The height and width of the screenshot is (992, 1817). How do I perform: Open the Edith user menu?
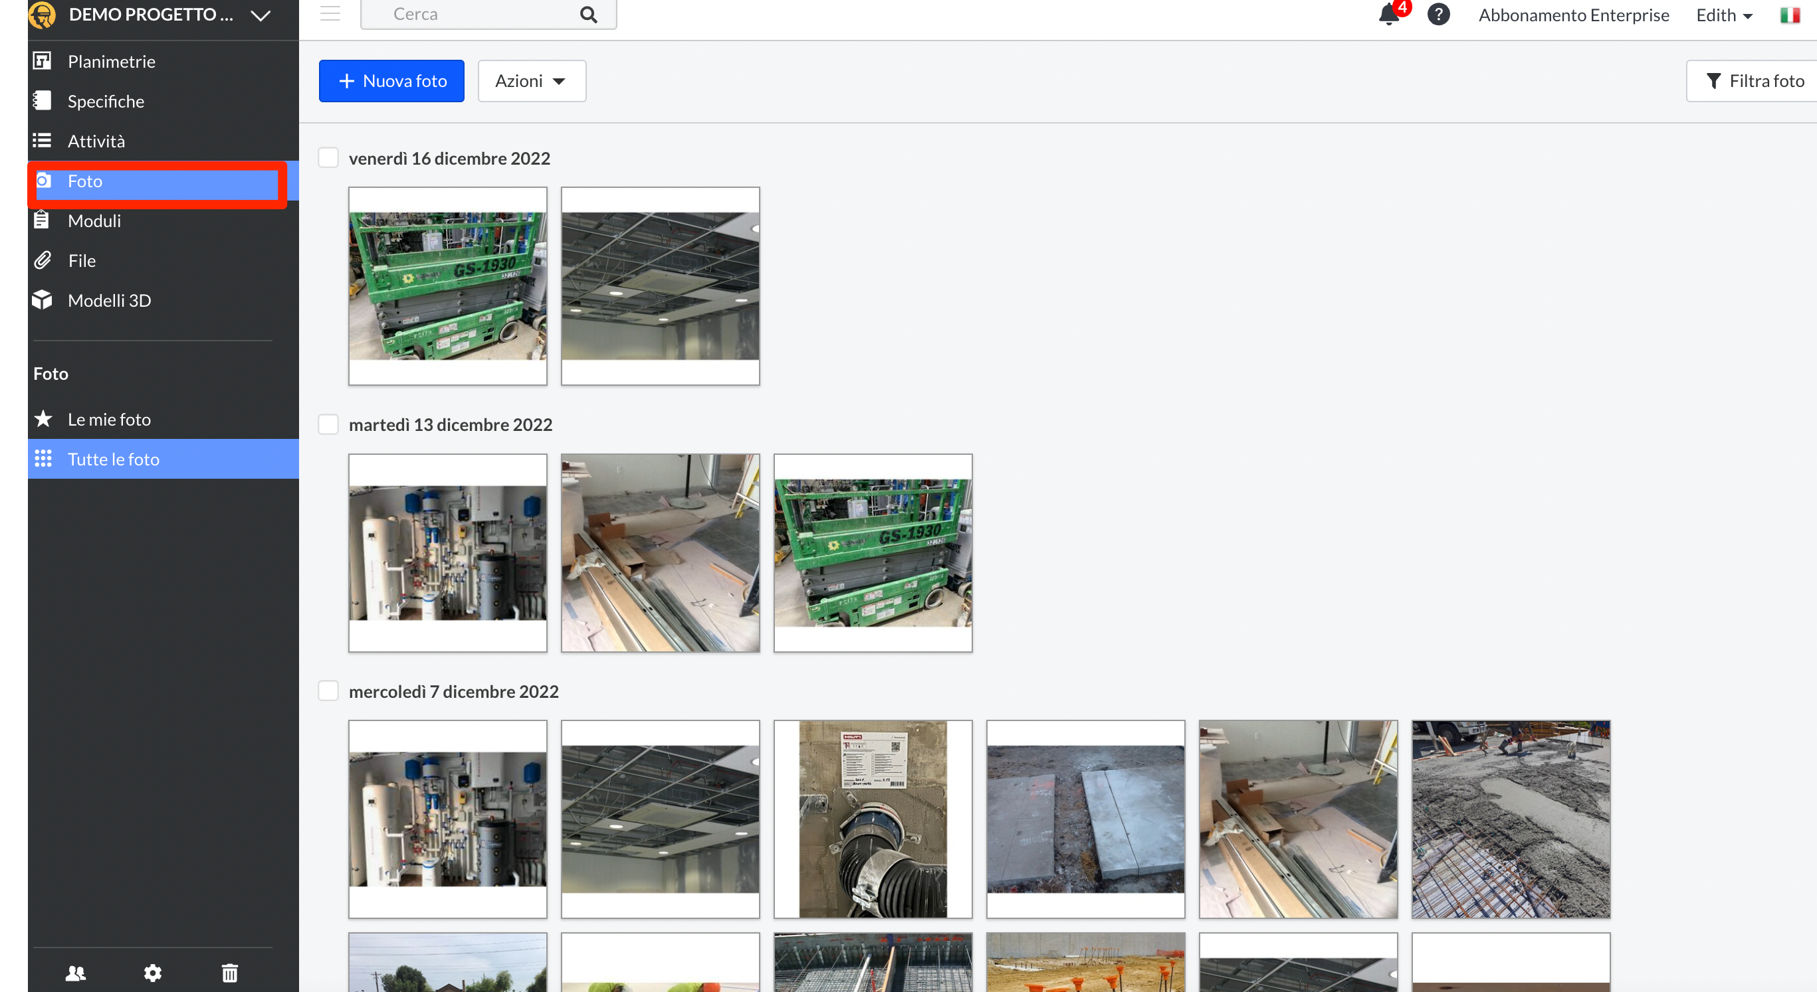[x=1724, y=15]
